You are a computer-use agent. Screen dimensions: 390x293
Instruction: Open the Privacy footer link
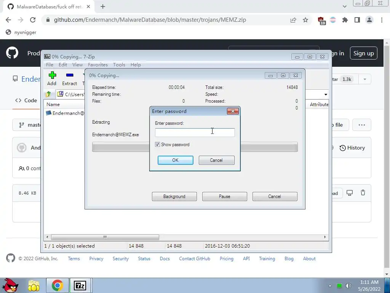(x=96, y=259)
